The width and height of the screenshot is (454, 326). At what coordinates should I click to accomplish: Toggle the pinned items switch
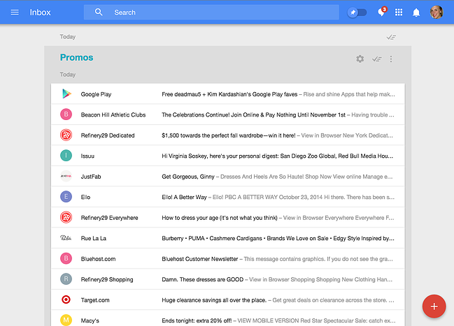[x=357, y=13]
